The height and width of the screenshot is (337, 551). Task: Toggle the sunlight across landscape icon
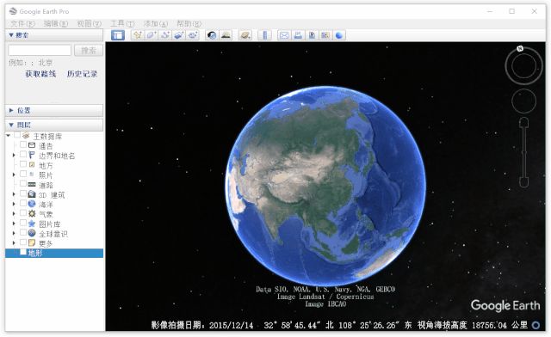click(226, 35)
